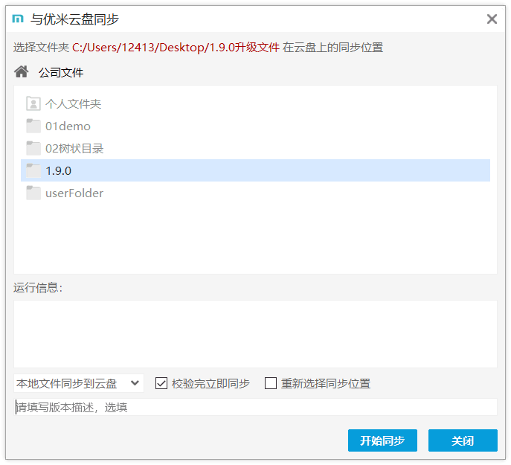Open the 本地文件同步到云盘 dropdown
The image size is (511, 465).
tap(78, 383)
